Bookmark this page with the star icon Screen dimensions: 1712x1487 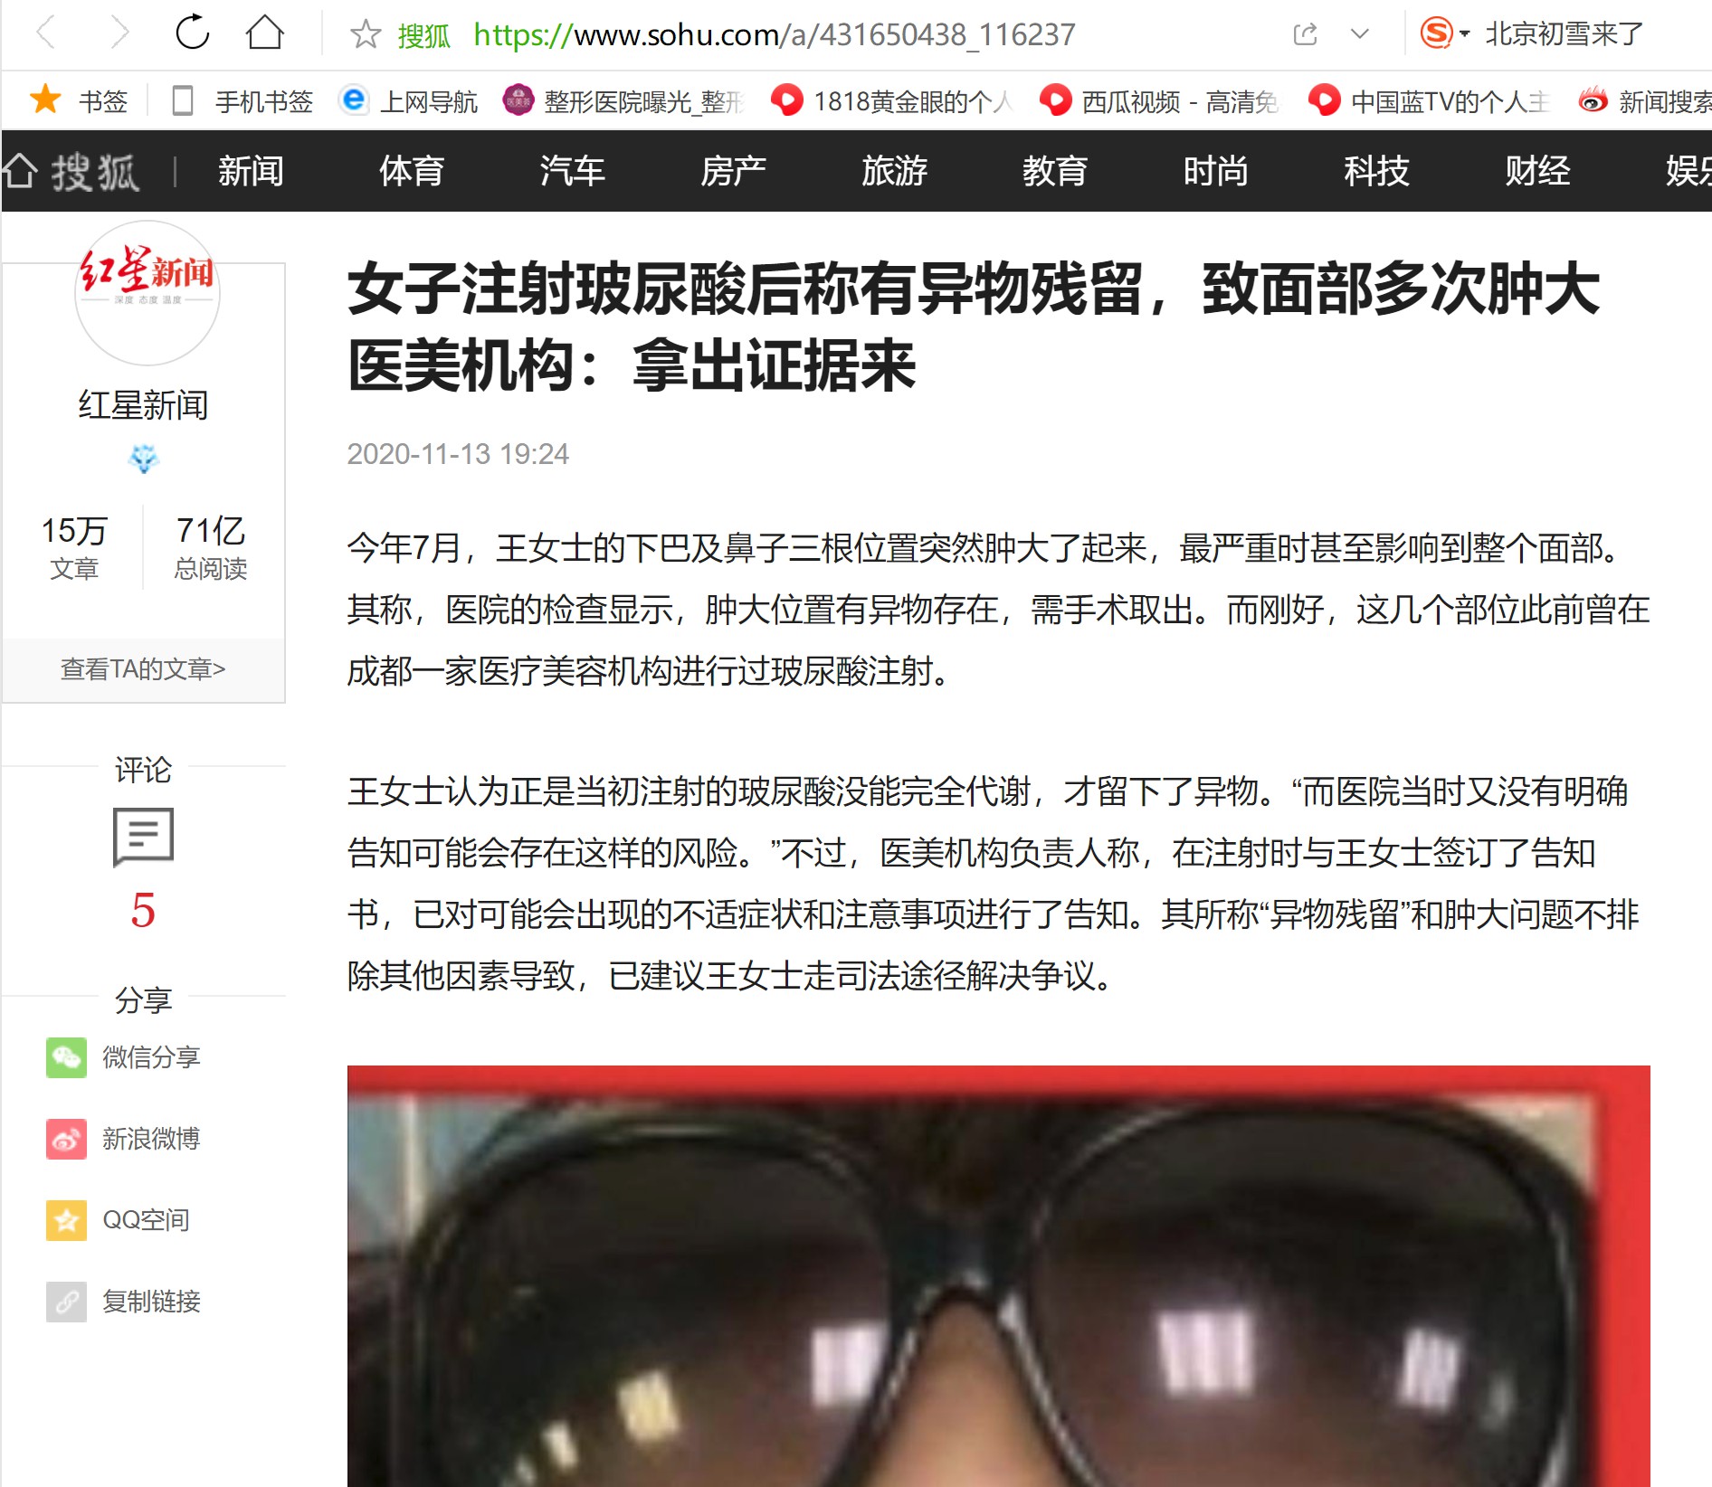coord(366,34)
